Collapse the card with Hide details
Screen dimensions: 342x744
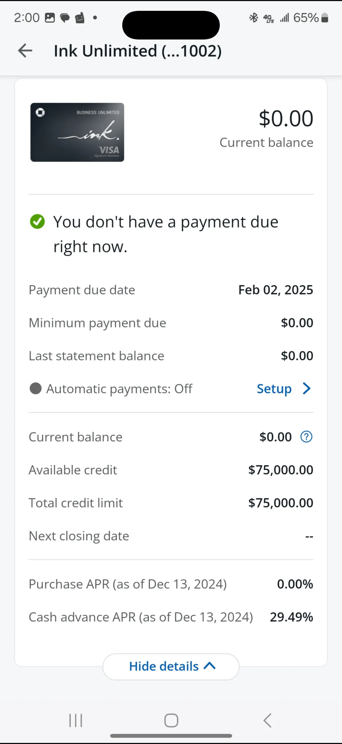click(171, 667)
